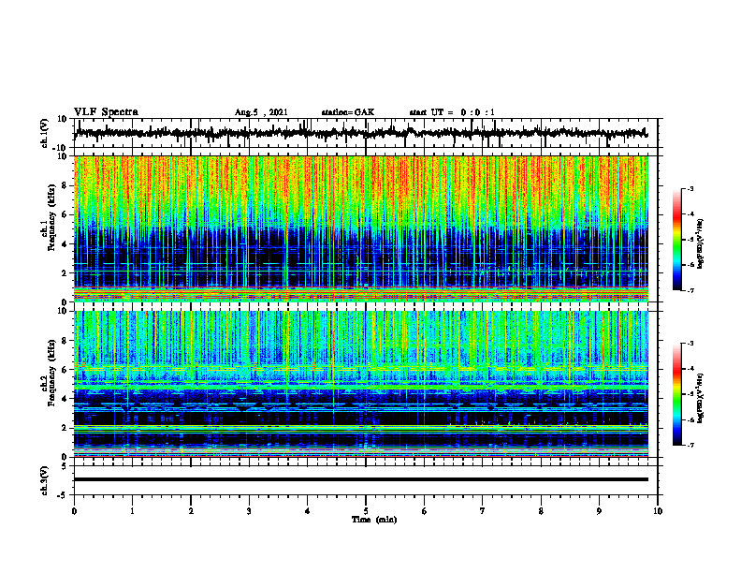The width and height of the screenshot is (741, 573).
Task: Click the "6" kHz tick of ch.2 spectrogram
Action: tap(65, 370)
